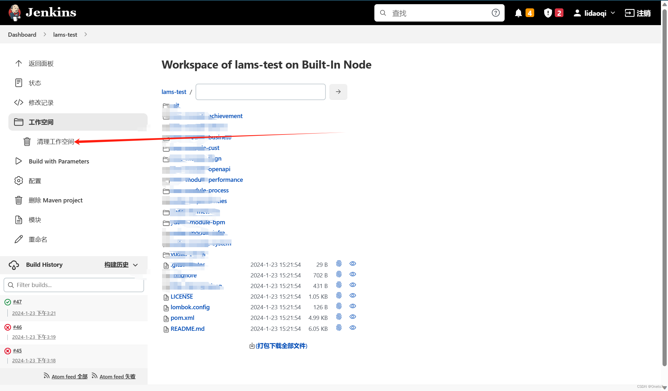This screenshot has width=668, height=391.
Task: Navigate to Dashboard via breadcrumb
Action: click(x=22, y=34)
